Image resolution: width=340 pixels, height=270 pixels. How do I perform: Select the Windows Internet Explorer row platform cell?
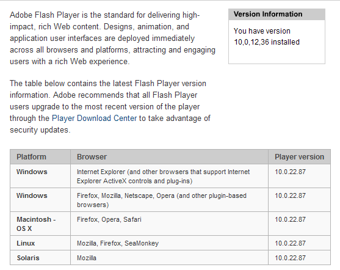(x=40, y=176)
